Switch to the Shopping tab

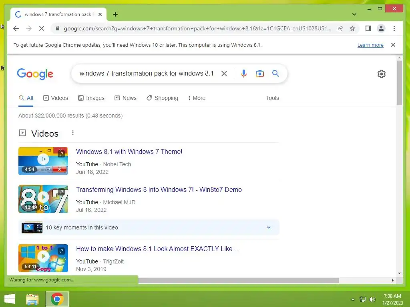(x=163, y=98)
